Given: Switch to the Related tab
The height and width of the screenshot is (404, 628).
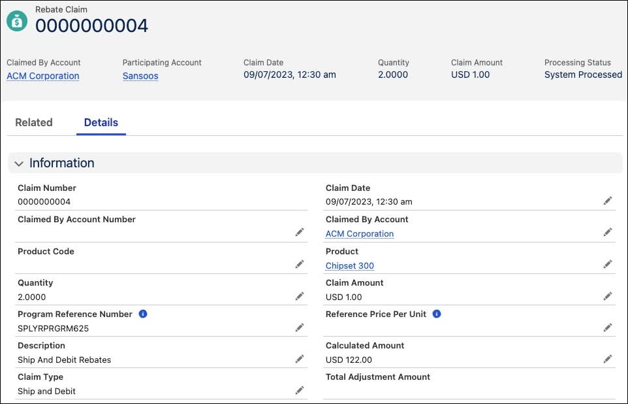Looking at the screenshot, I should pyautogui.click(x=34, y=122).
